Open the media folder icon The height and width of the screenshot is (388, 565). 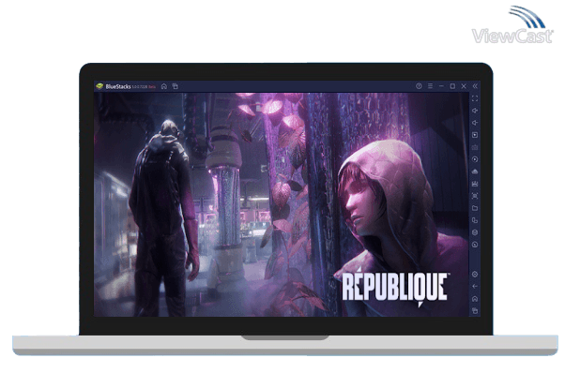pos(475,208)
